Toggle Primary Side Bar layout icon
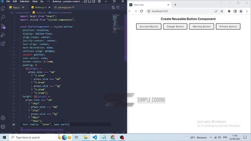 (85, 2)
